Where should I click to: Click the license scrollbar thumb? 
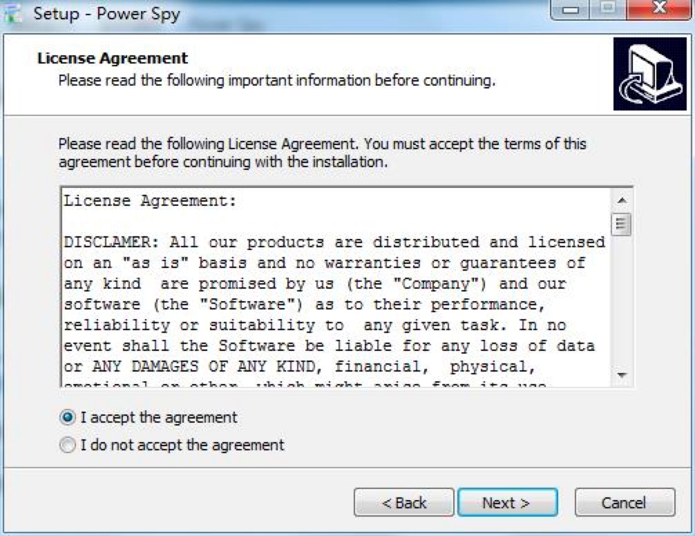click(x=622, y=224)
